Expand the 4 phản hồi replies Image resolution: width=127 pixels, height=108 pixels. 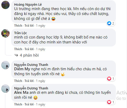coord(29,55)
